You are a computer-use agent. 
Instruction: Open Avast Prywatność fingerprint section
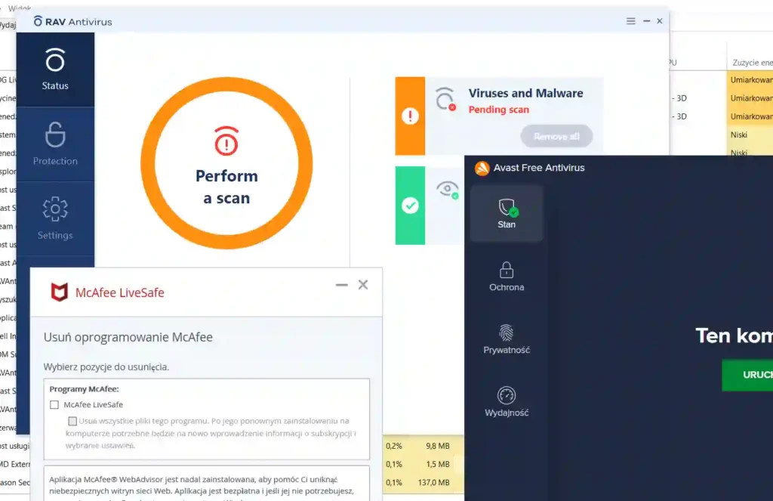click(507, 339)
